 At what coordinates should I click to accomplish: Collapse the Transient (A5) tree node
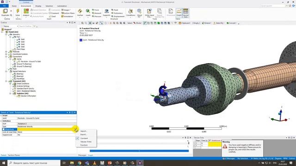(6, 81)
